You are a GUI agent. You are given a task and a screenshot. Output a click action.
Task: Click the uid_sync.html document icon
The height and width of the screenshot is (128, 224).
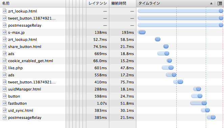pos(5,110)
